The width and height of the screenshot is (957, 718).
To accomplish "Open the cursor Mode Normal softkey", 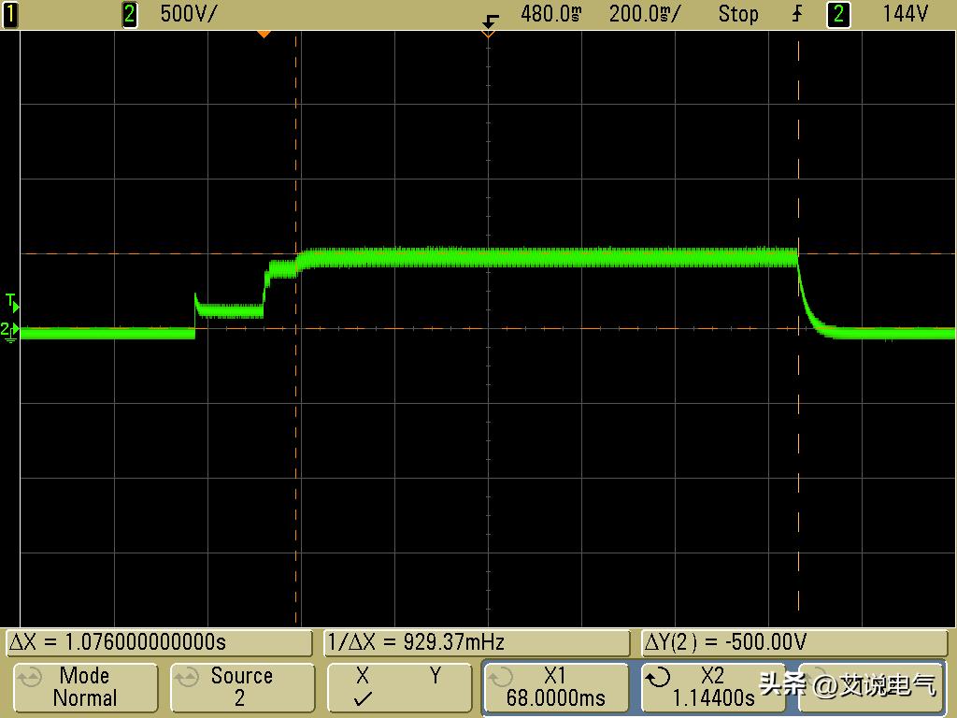I will coord(85,687).
